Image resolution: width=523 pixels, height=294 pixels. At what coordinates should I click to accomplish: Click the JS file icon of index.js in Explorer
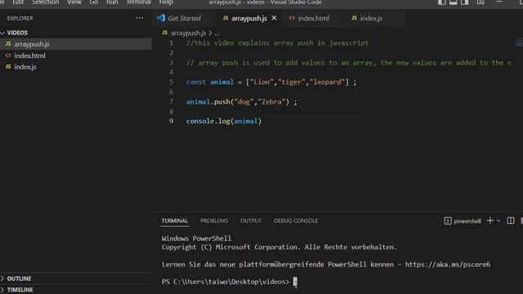[8, 67]
